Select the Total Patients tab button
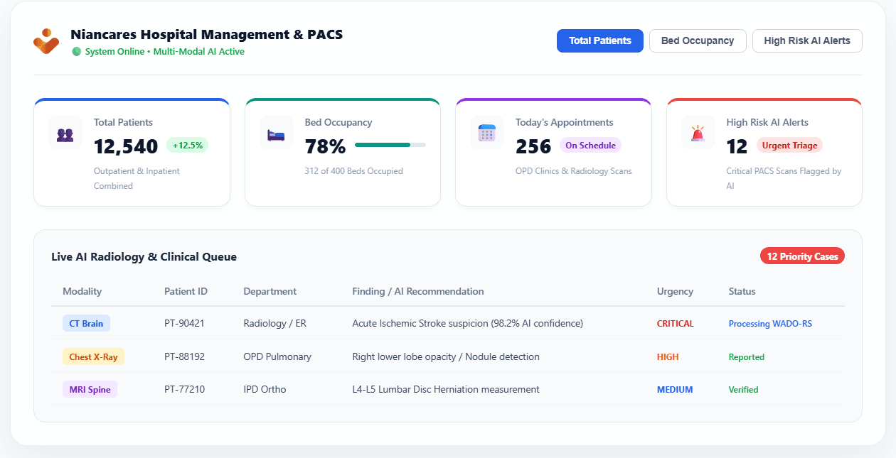This screenshot has width=896, height=458. coord(600,40)
